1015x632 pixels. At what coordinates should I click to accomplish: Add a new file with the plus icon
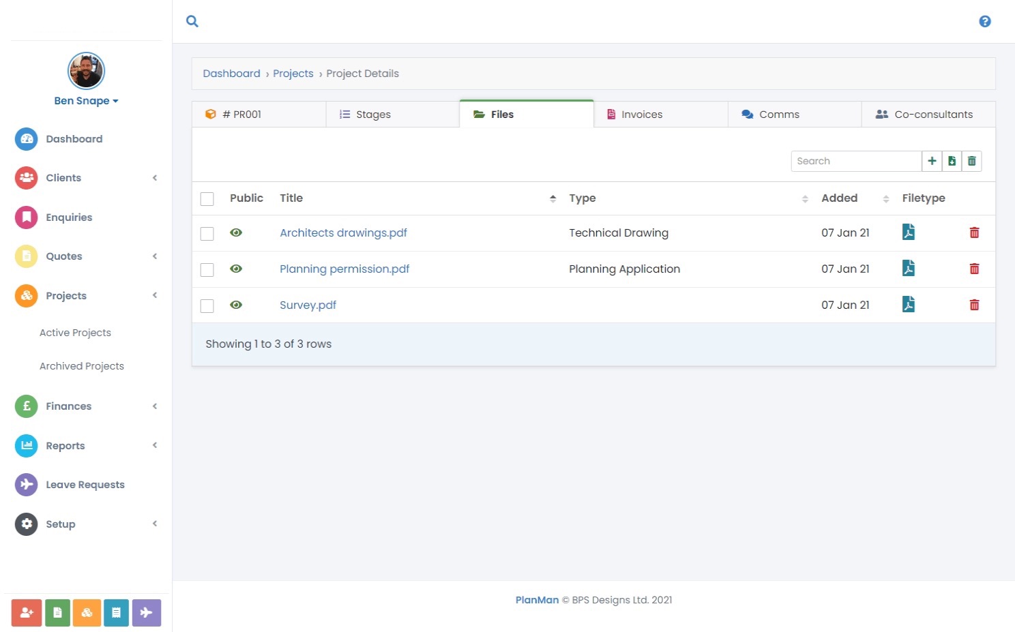[x=932, y=161]
